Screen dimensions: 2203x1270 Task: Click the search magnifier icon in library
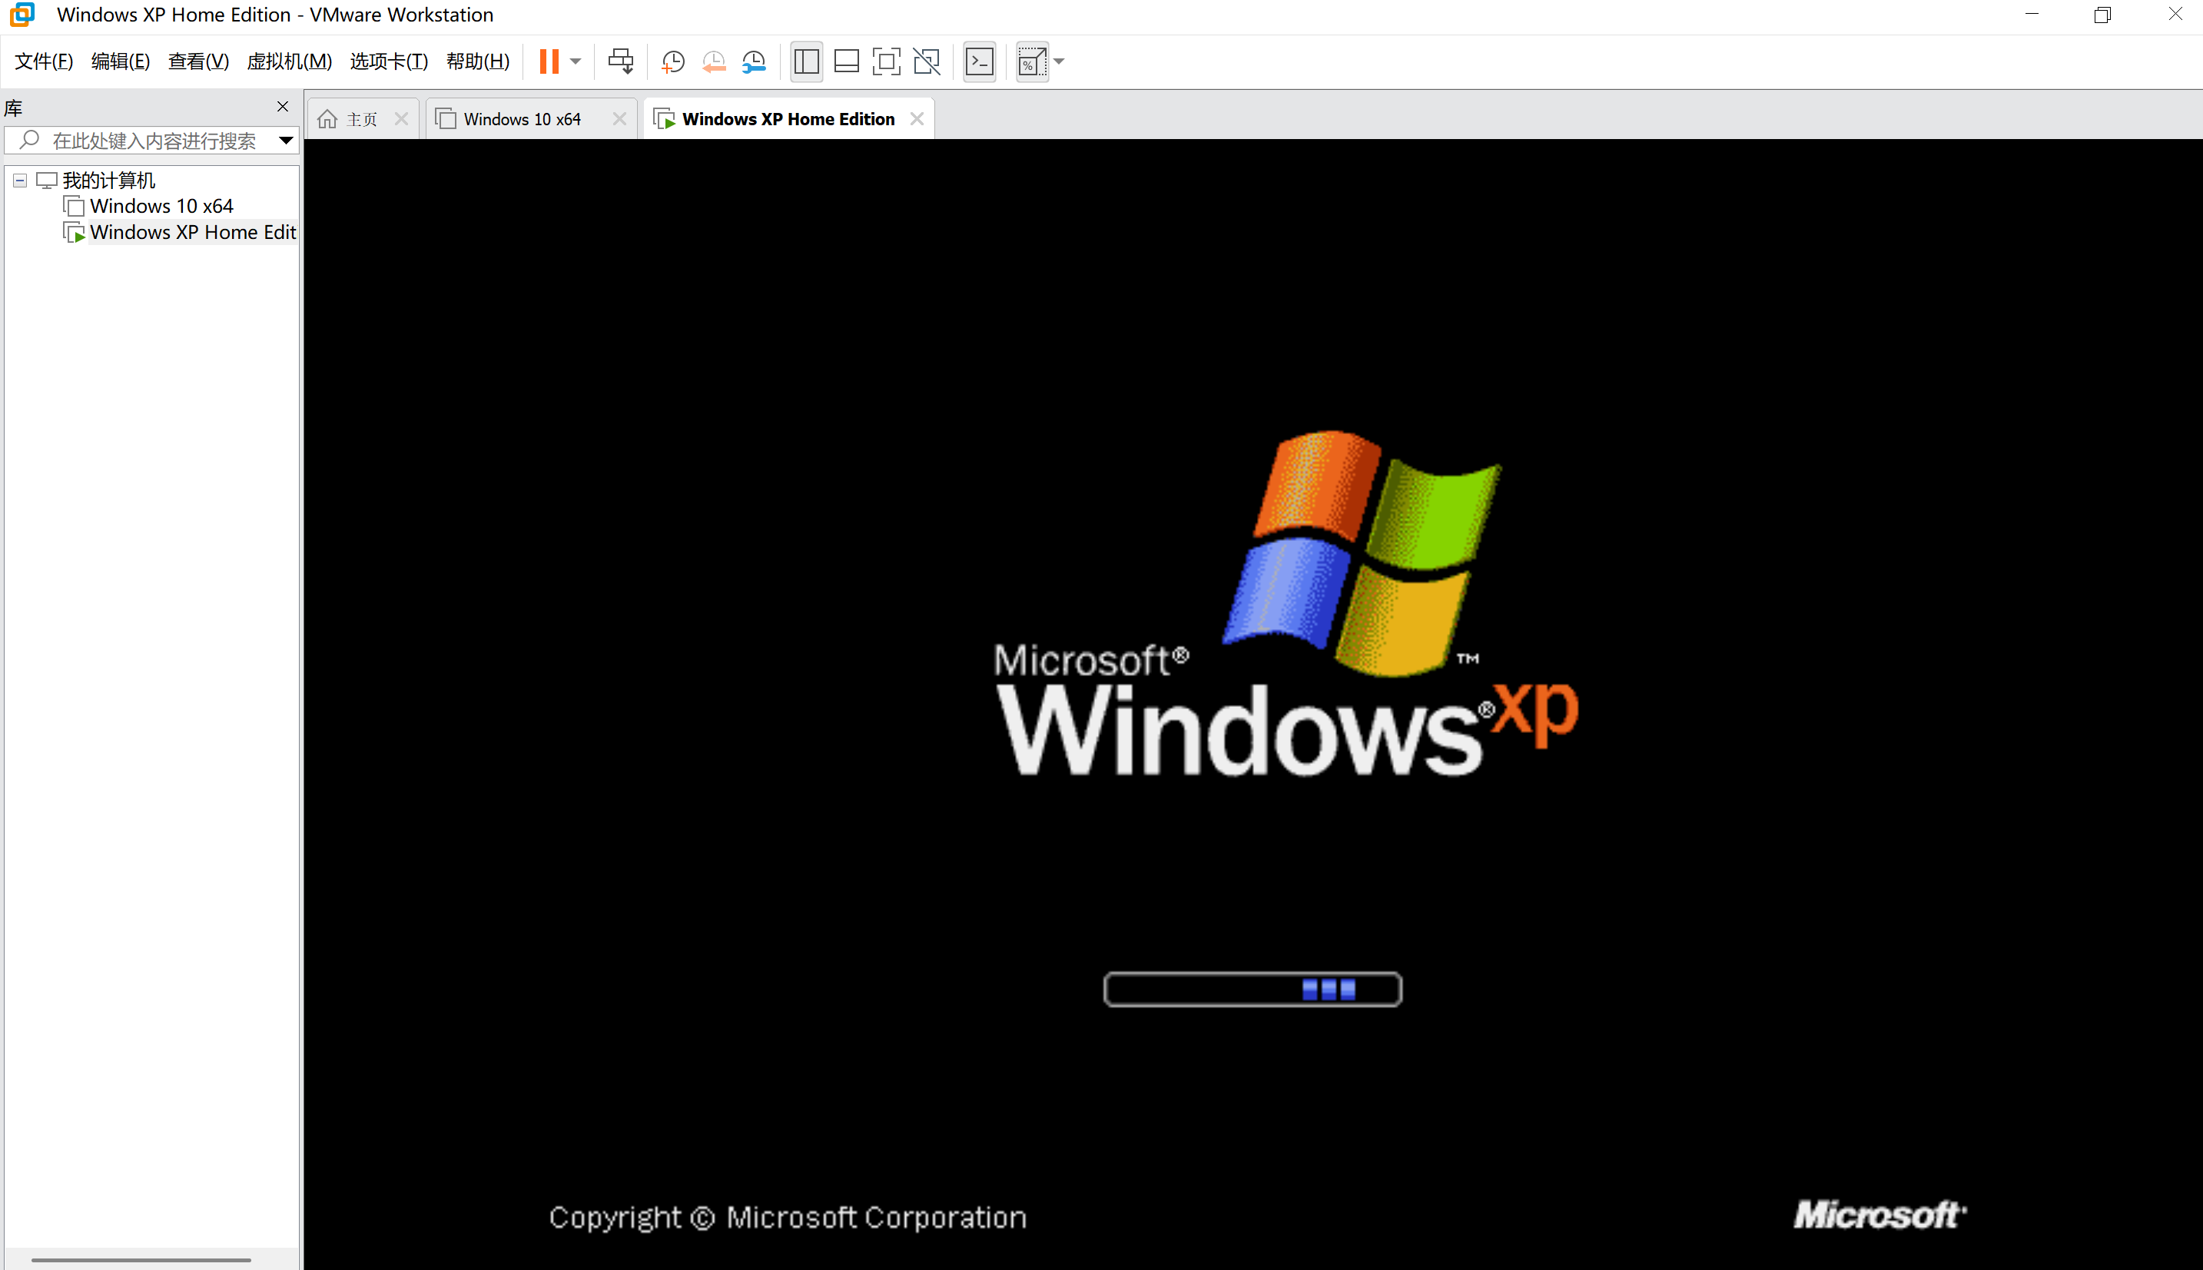[28, 140]
